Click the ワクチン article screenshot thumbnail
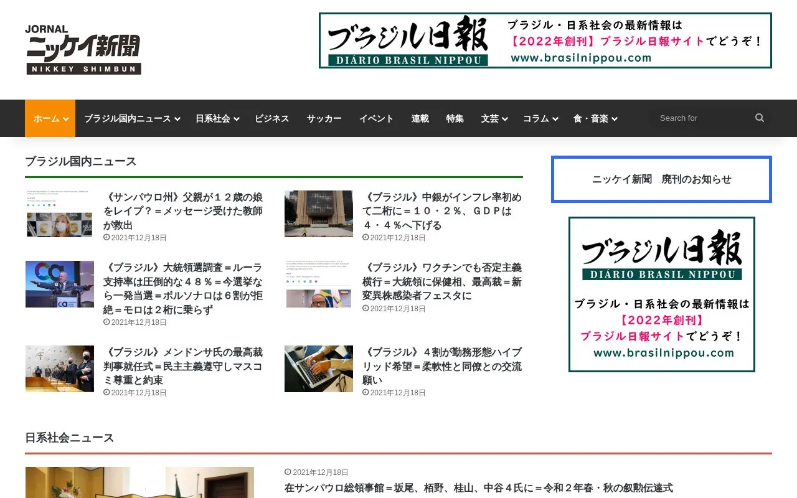This screenshot has height=498, width=797. (x=319, y=284)
